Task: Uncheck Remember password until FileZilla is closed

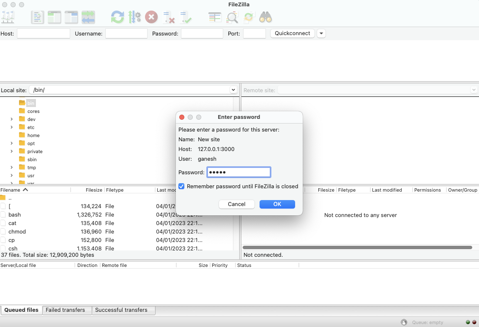Action: coord(181,187)
